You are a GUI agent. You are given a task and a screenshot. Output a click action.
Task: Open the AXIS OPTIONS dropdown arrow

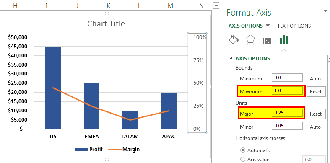pyautogui.click(x=268, y=26)
